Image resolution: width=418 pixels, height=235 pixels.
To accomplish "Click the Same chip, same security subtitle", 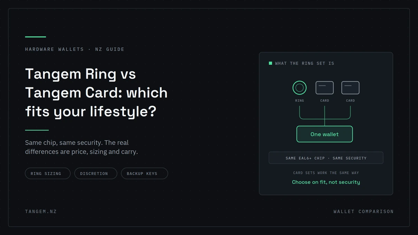I will point(82,147).
